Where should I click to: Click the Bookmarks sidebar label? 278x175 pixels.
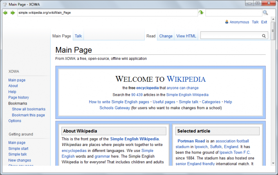[18, 103]
